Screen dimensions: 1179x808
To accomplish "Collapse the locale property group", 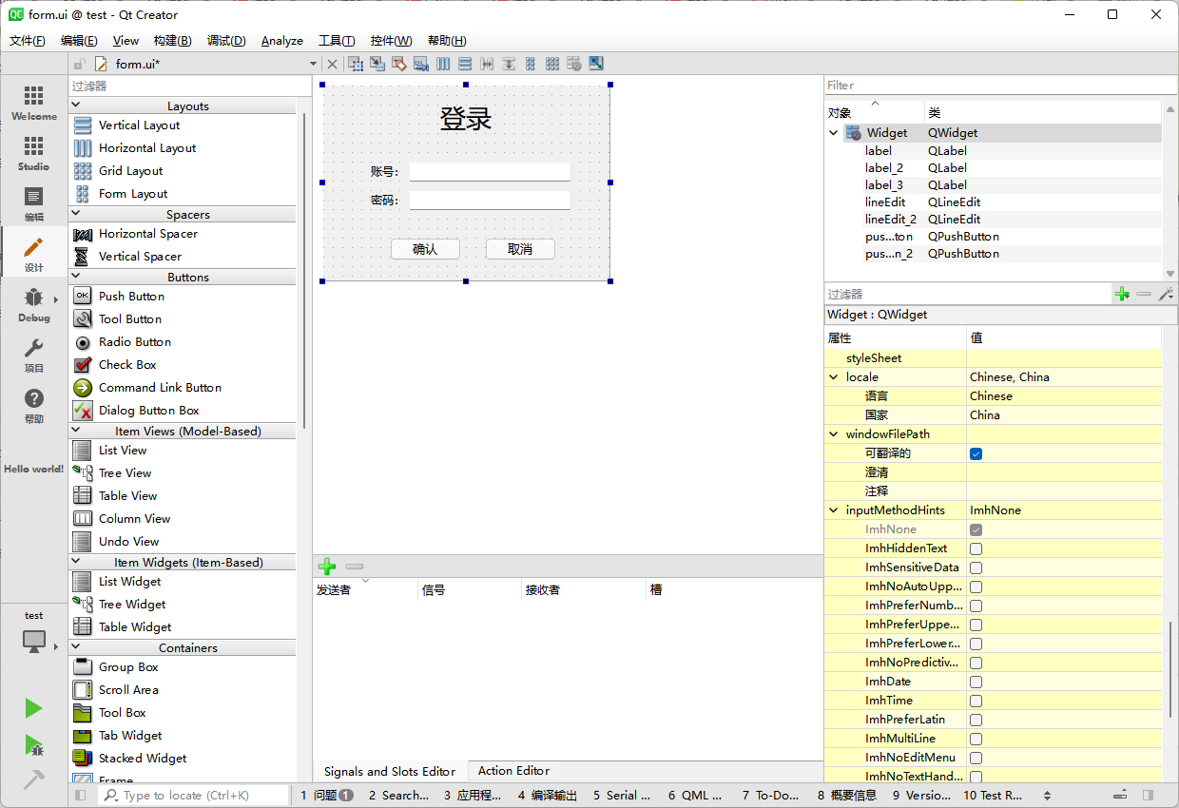I will (x=834, y=377).
